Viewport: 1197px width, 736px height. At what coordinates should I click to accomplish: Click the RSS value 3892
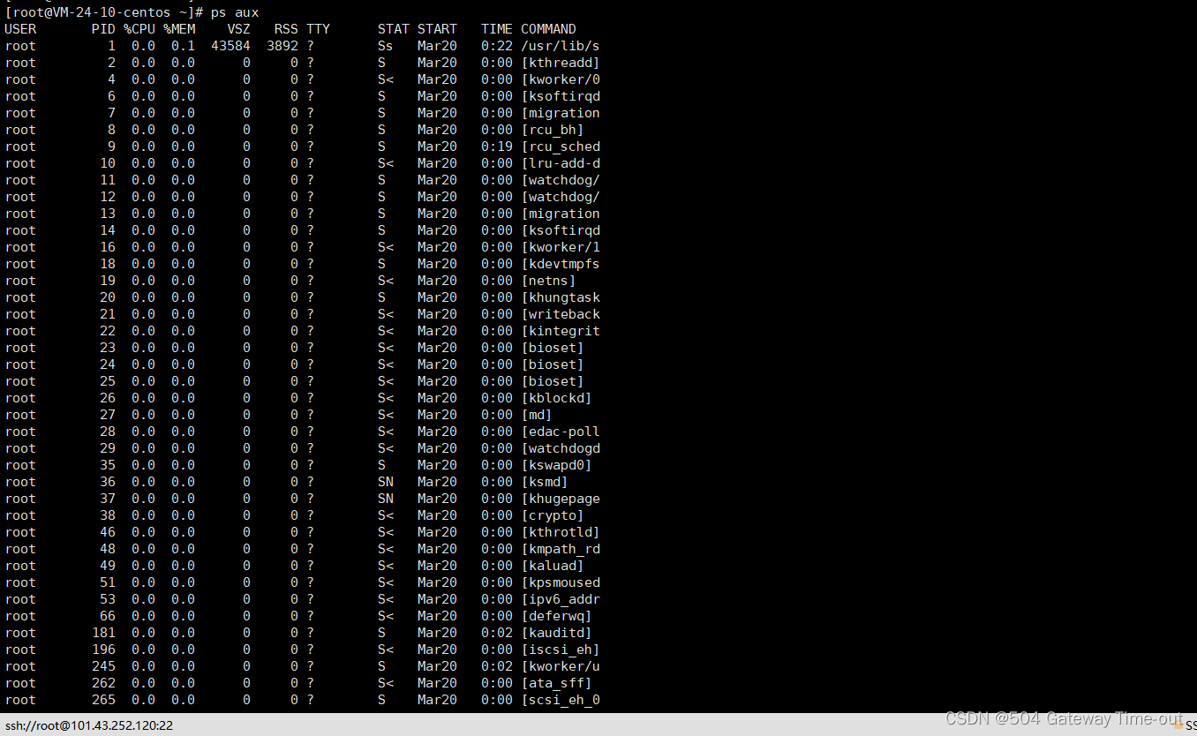pos(282,46)
